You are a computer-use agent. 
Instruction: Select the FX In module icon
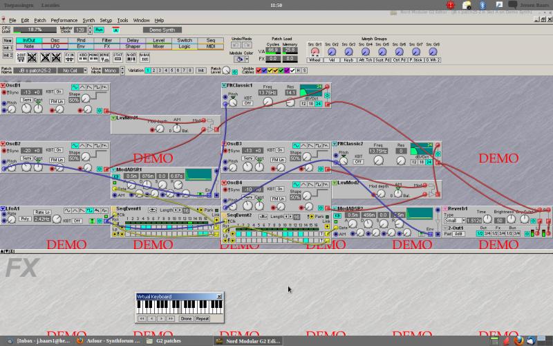coord(70,57)
